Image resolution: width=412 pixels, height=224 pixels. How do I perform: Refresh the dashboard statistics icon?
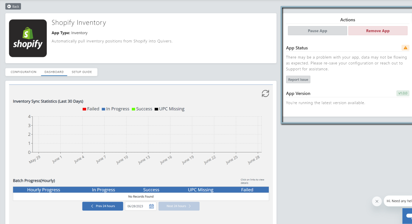pos(265,94)
